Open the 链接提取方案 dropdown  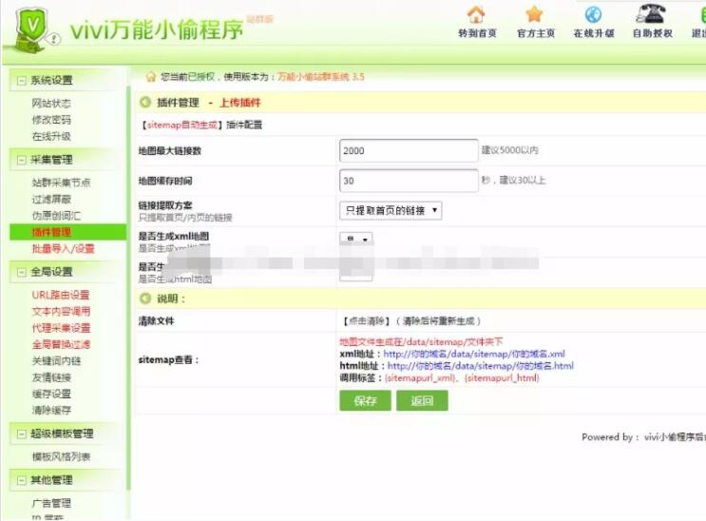tap(391, 210)
